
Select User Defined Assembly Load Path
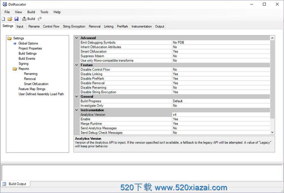(x=41, y=94)
